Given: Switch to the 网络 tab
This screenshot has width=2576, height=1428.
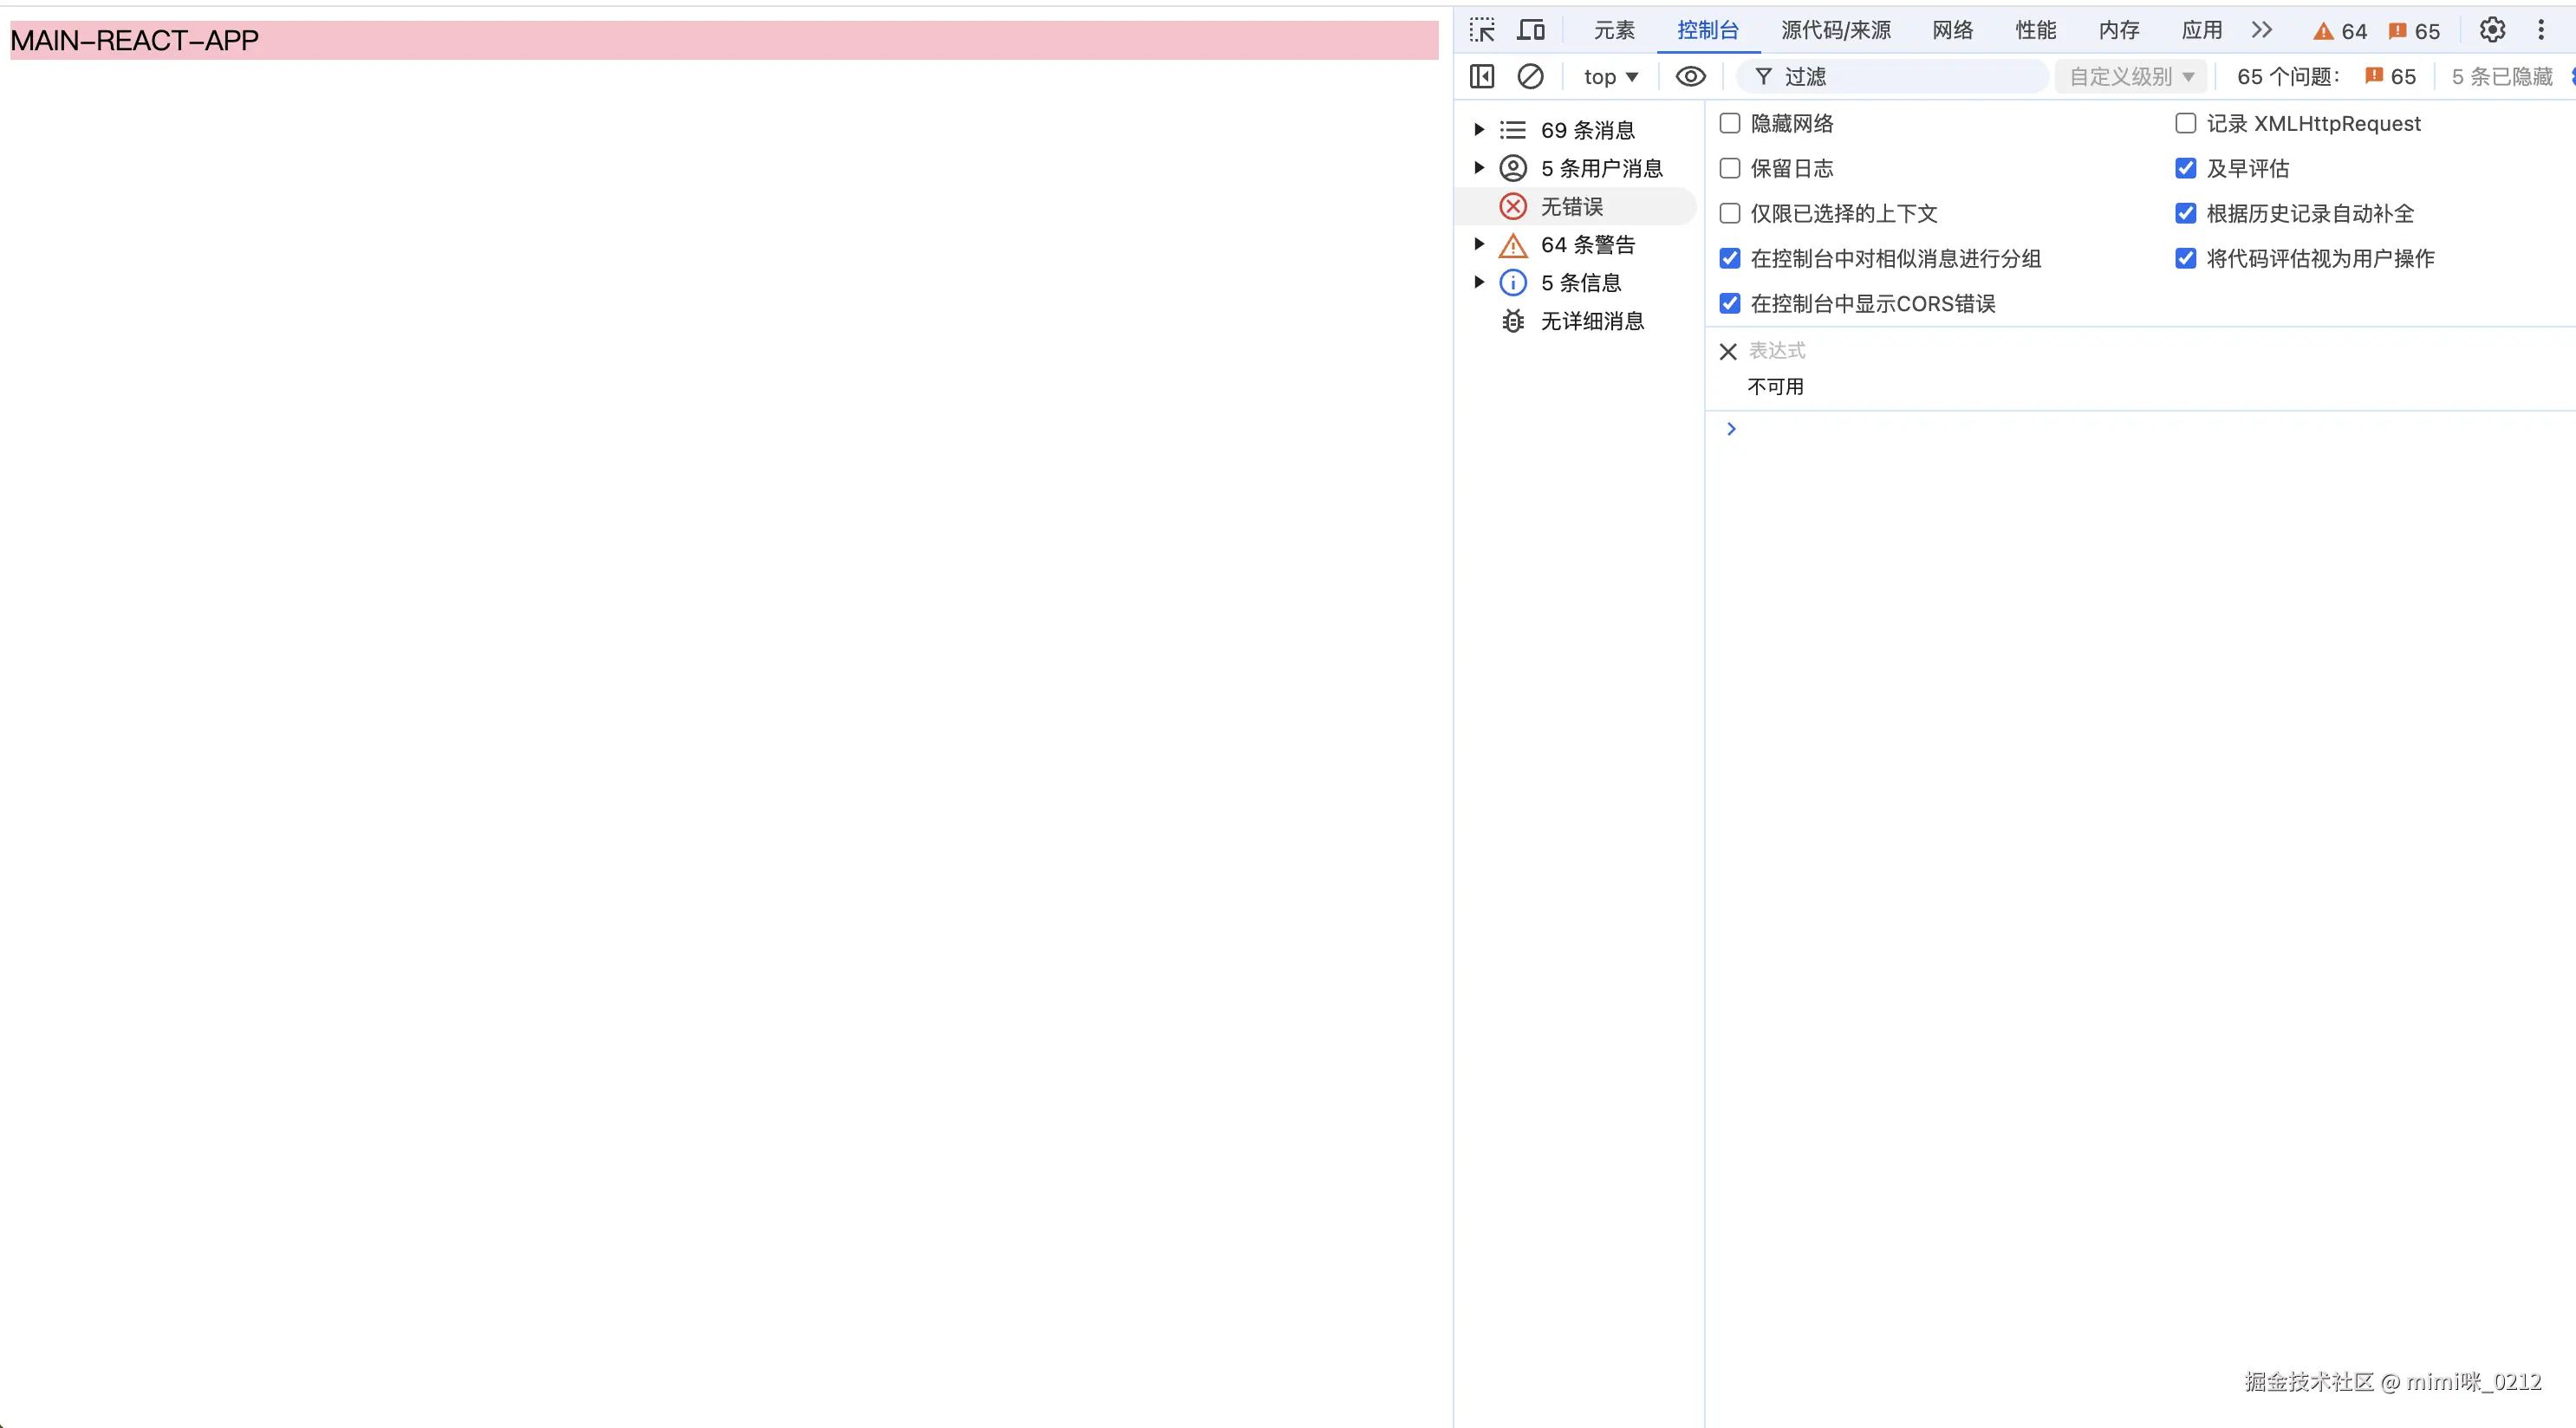Looking at the screenshot, I should [x=1952, y=30].
